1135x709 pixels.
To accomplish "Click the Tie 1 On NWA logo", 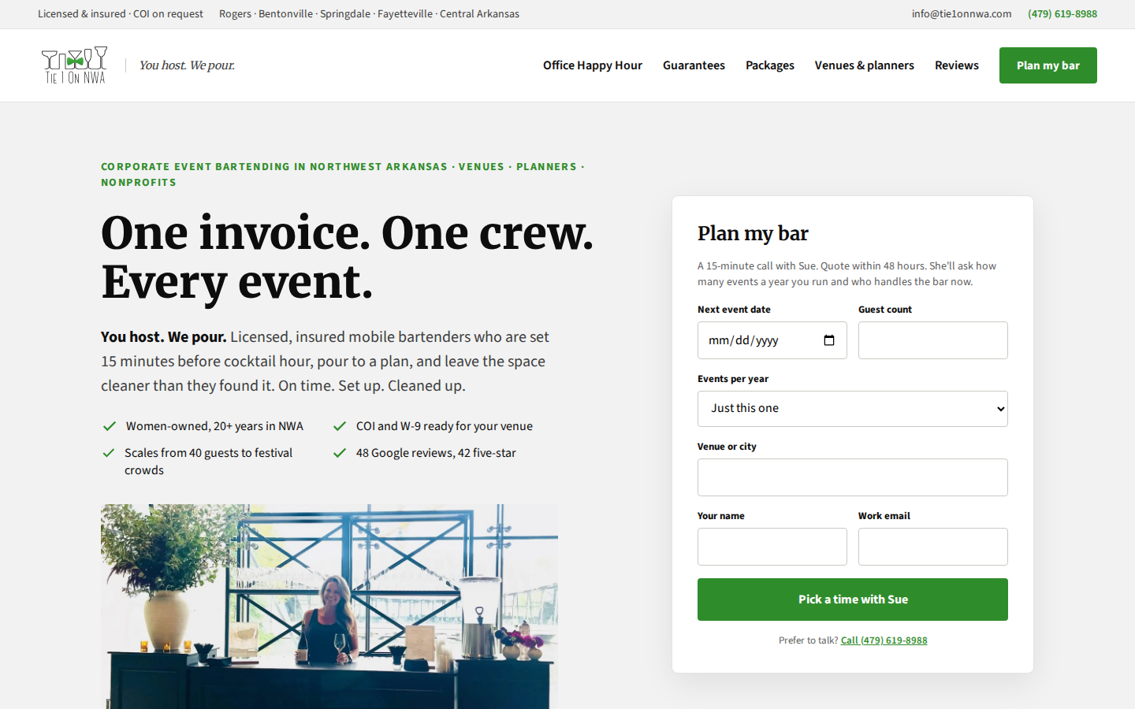I will click(75, 65).
